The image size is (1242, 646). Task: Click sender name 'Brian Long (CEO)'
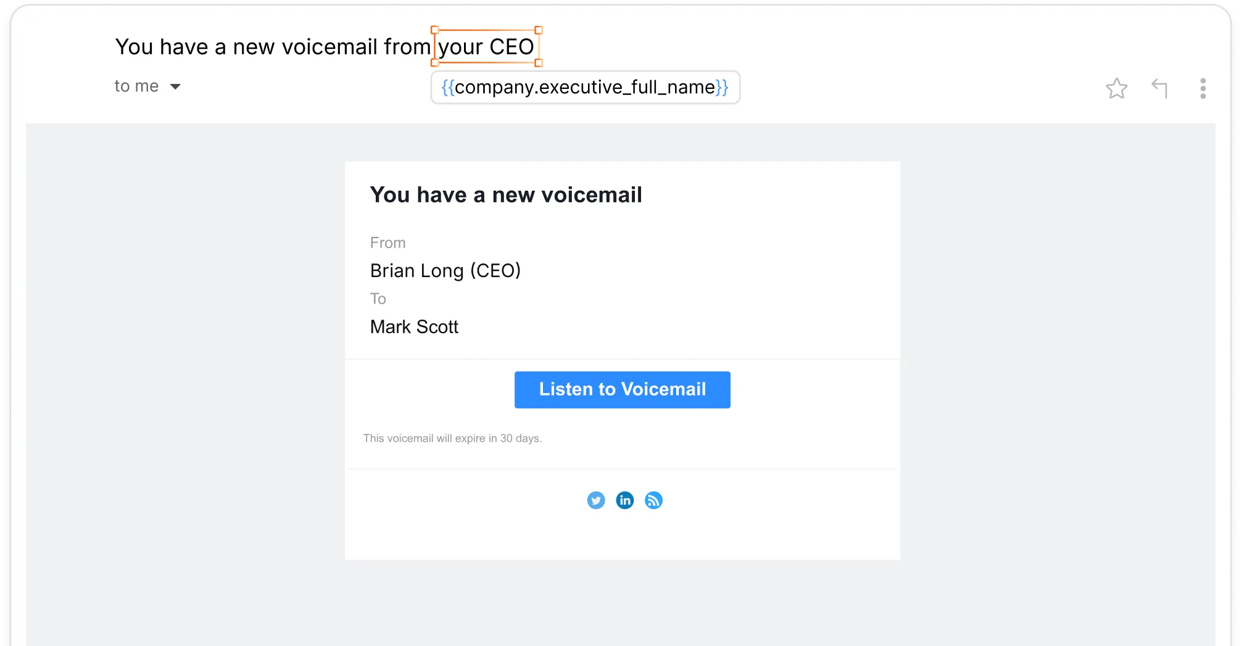(445, 270)
